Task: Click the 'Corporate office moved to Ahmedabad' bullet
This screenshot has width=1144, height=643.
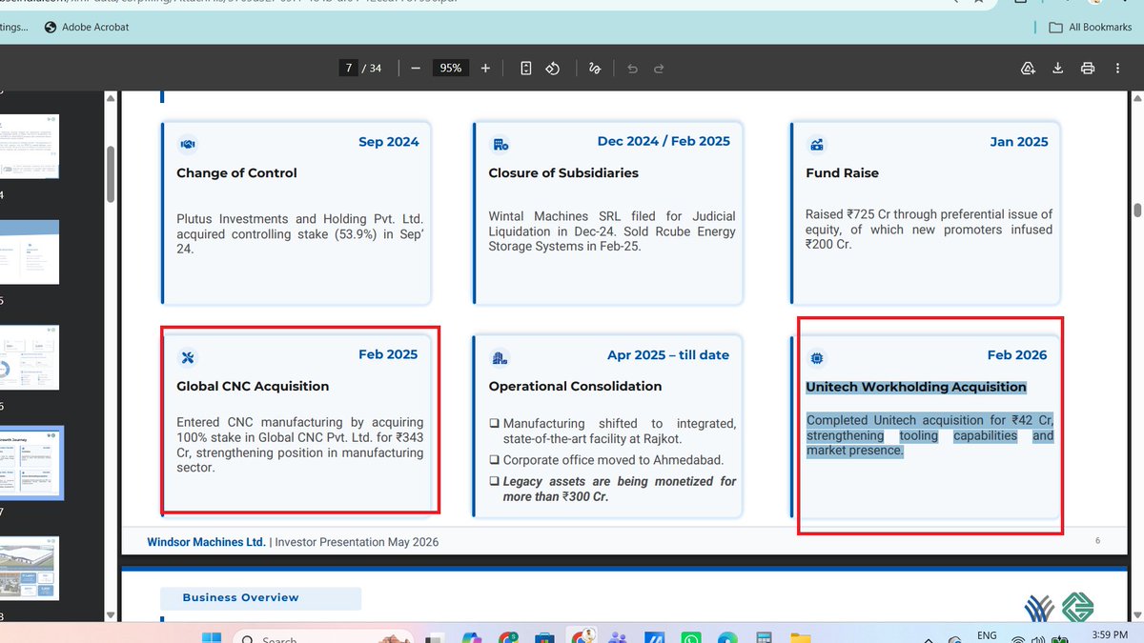Action: coord(606,460)
